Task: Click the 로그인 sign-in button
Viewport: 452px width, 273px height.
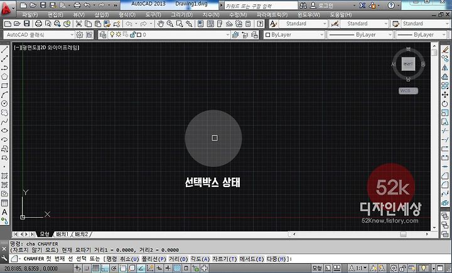Action: click(x=321, y=6)
